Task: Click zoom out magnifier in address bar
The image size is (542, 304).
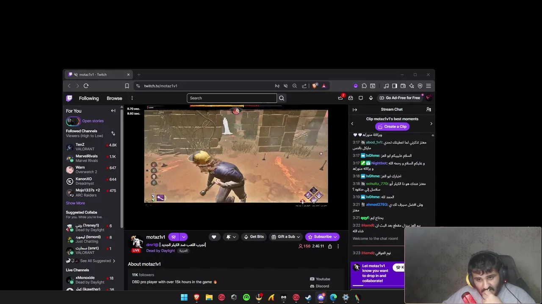Action: [295, 86]
